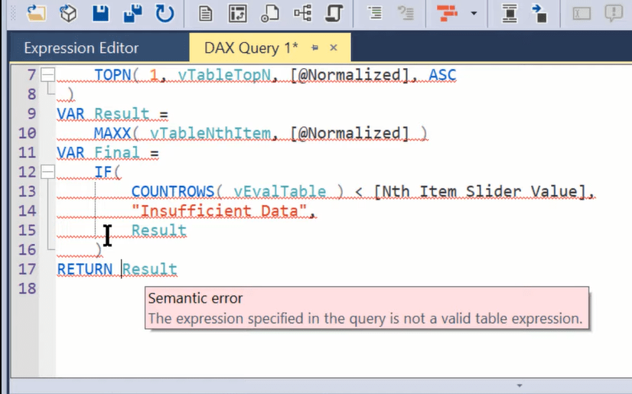This screenshot has height=394, width=632.
Task: Open the hierarchy tree view icon
Action: click(x=302, y=13)
